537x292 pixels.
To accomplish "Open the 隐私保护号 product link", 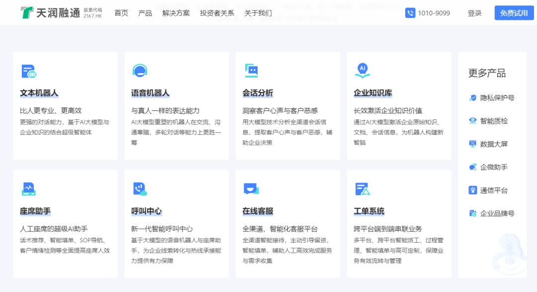I will 492,98.
